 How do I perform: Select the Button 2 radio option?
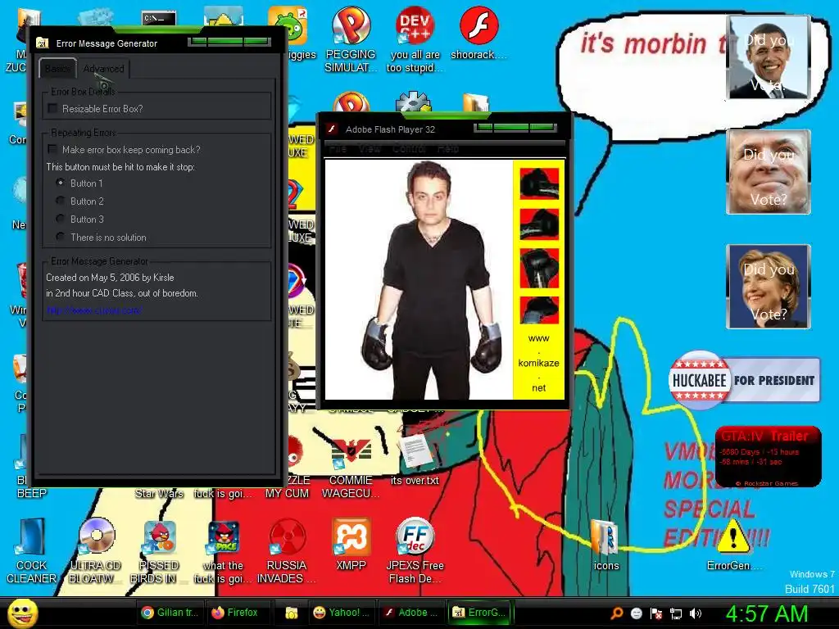pyautogui.click(x=60, y=201)
